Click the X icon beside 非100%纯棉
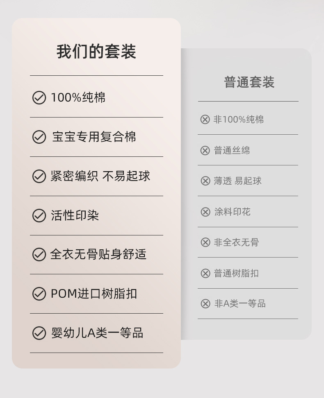The height and width of the screenshot is (398, 324). tap(205, 120)
